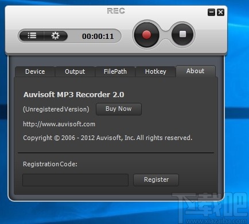Click the copyright 2006 - 2012 notice text
Screen dimensions: 249x224
tap(108, 138)
